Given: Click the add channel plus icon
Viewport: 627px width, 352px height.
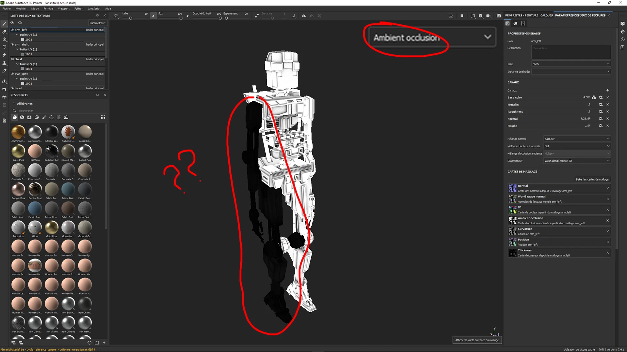Looking at the screenshot, I should (607, 90).
